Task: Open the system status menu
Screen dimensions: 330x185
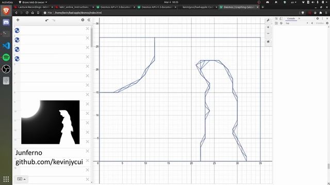Action: (x=315, y=2)
